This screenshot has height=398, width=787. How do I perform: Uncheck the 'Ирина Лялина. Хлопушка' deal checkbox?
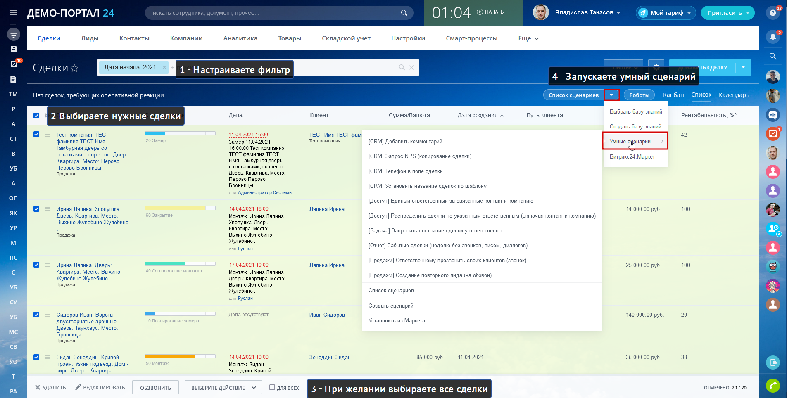click(x=36, y=209)
